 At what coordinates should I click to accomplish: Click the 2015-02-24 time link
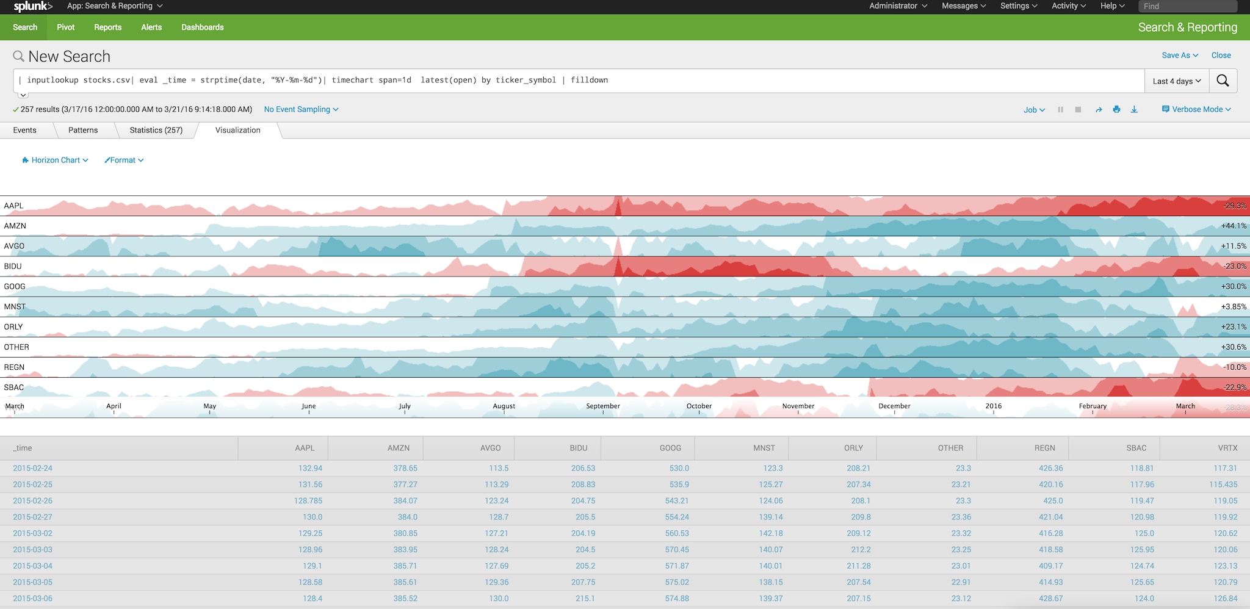pos(32,468)
